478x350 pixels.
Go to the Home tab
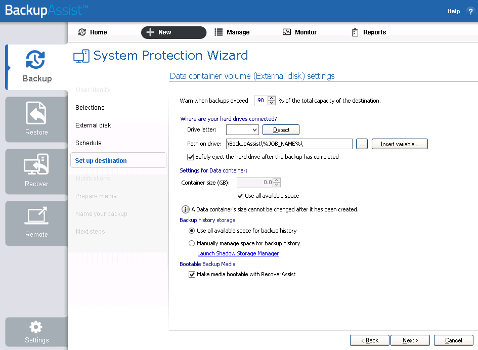[93, 32]
